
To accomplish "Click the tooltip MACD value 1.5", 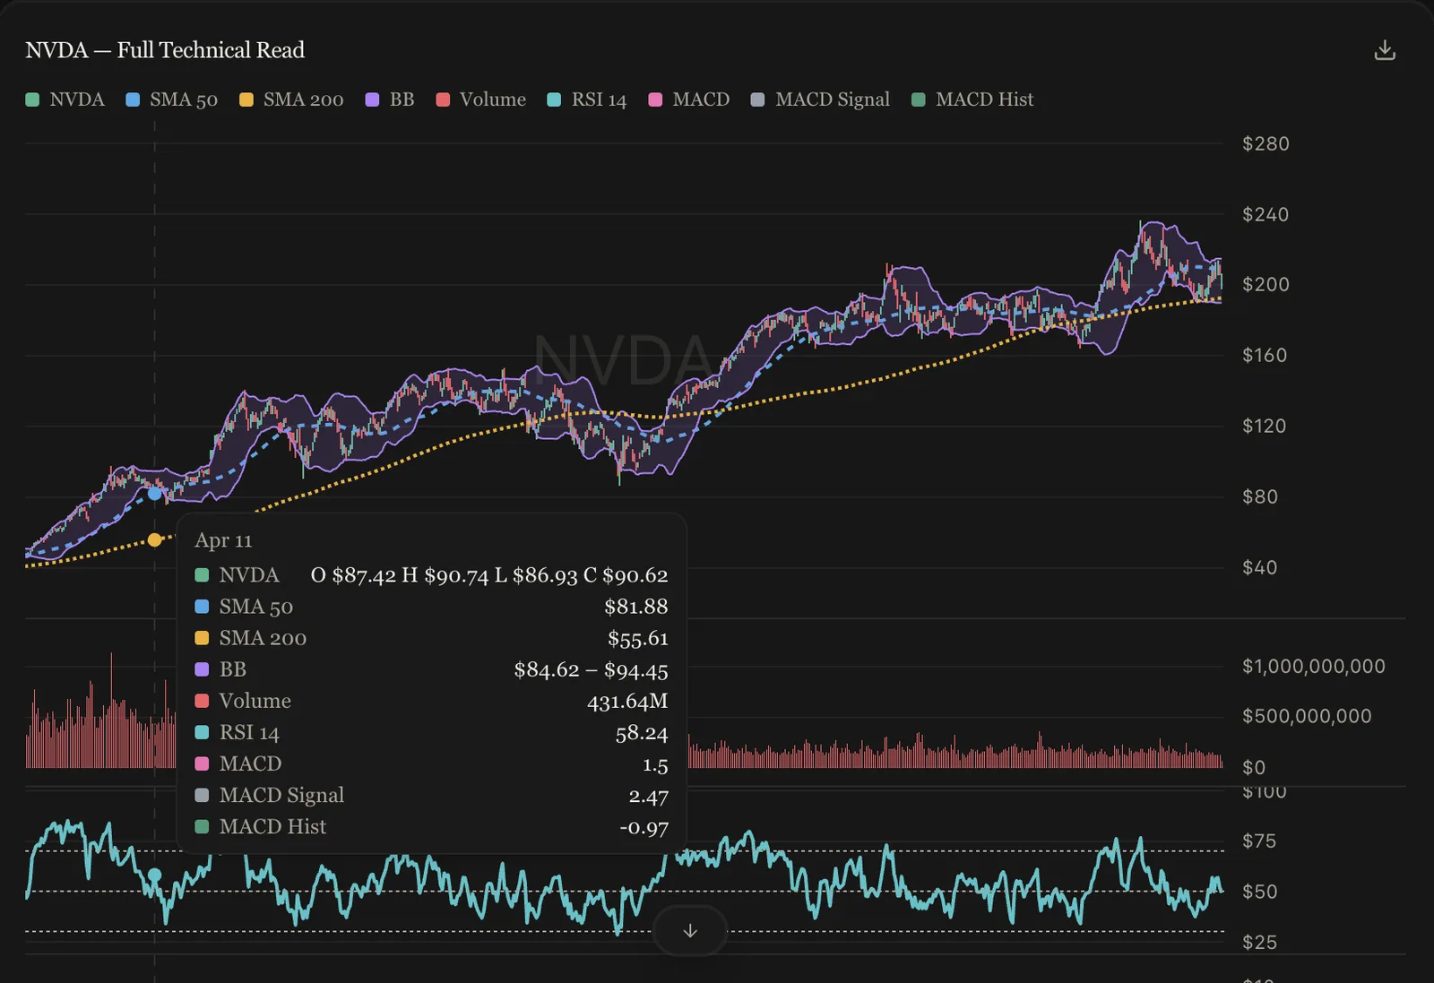I will (x=655, y=764).
